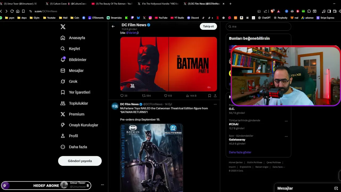Open browser extensions puzzle icon

coord(309,11)
